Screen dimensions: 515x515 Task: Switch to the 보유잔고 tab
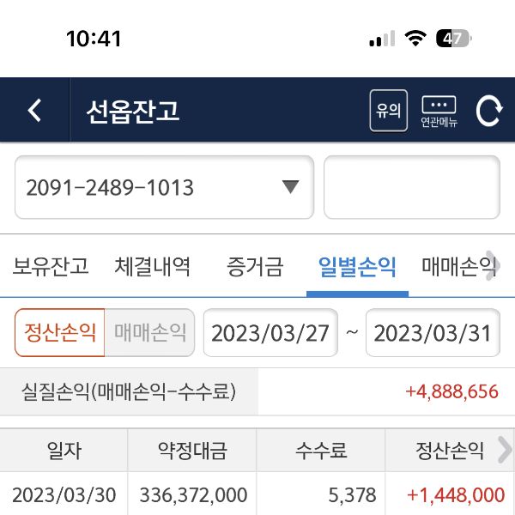[51, 267]
